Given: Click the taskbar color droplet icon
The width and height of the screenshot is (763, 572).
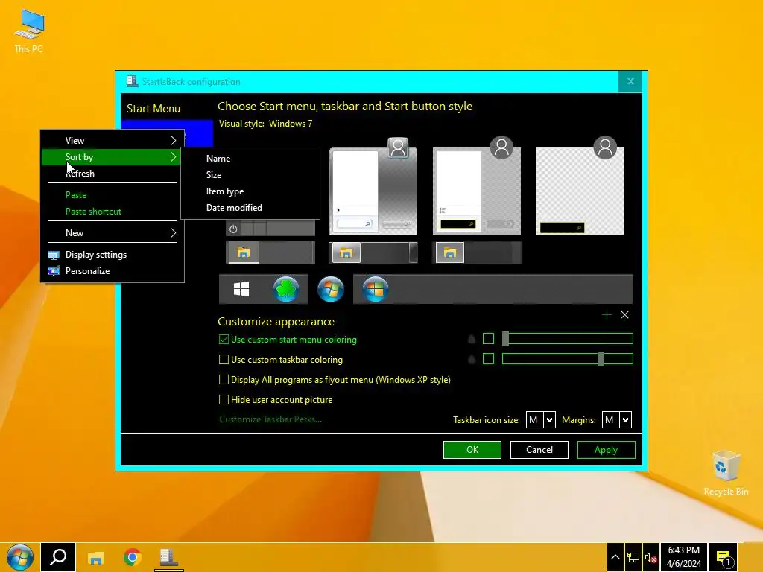Looking at the screenshot, I should pyautogui.click(x=472, y=360).
